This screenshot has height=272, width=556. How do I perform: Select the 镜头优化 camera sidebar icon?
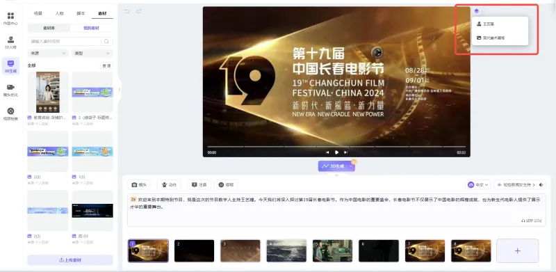[10, 90]
